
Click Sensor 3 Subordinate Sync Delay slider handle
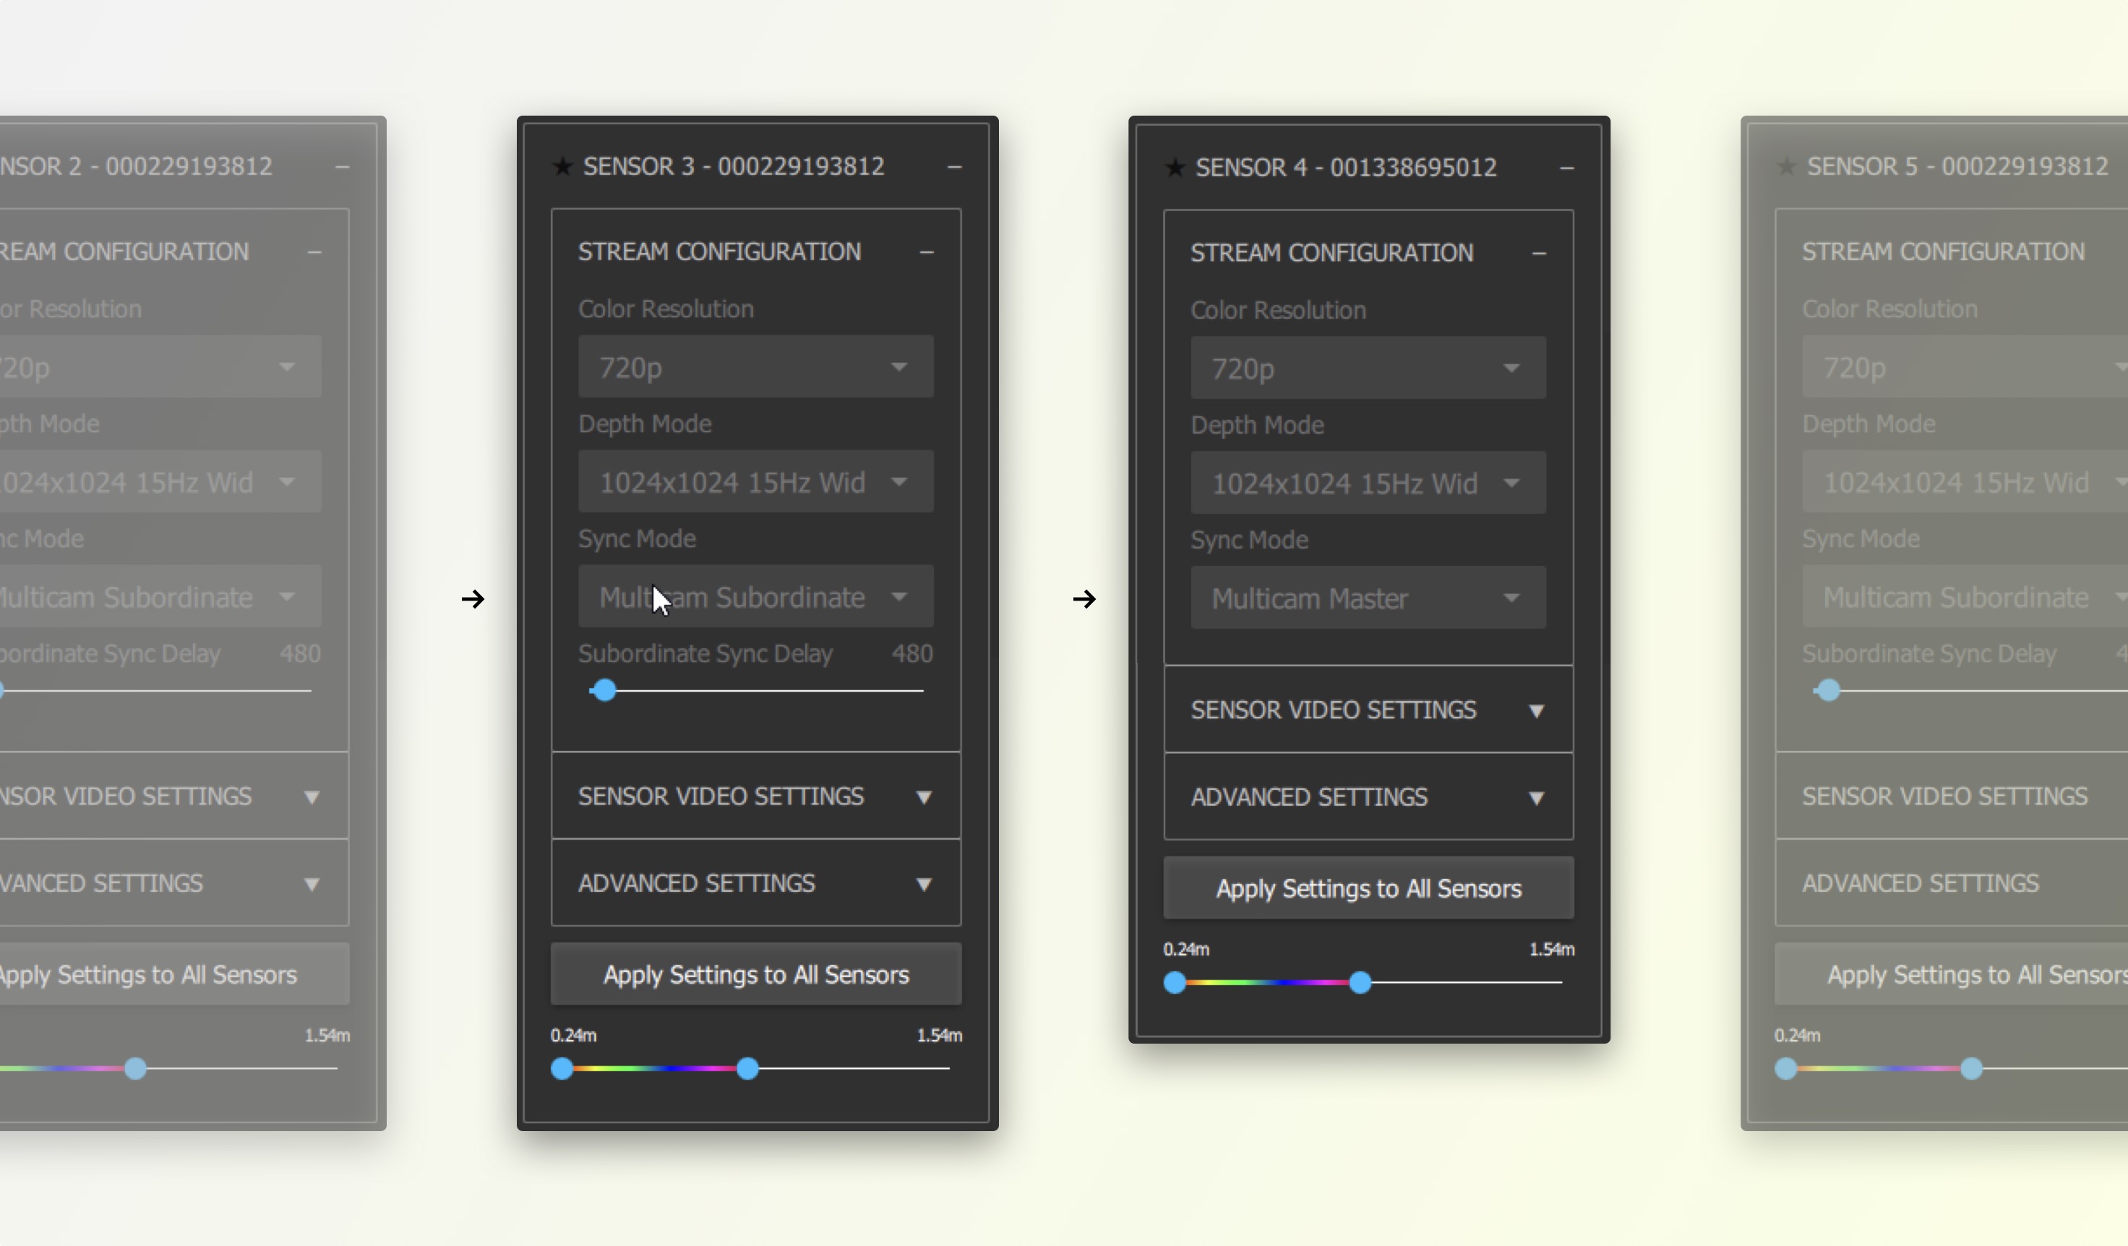[x=604, y=690]
